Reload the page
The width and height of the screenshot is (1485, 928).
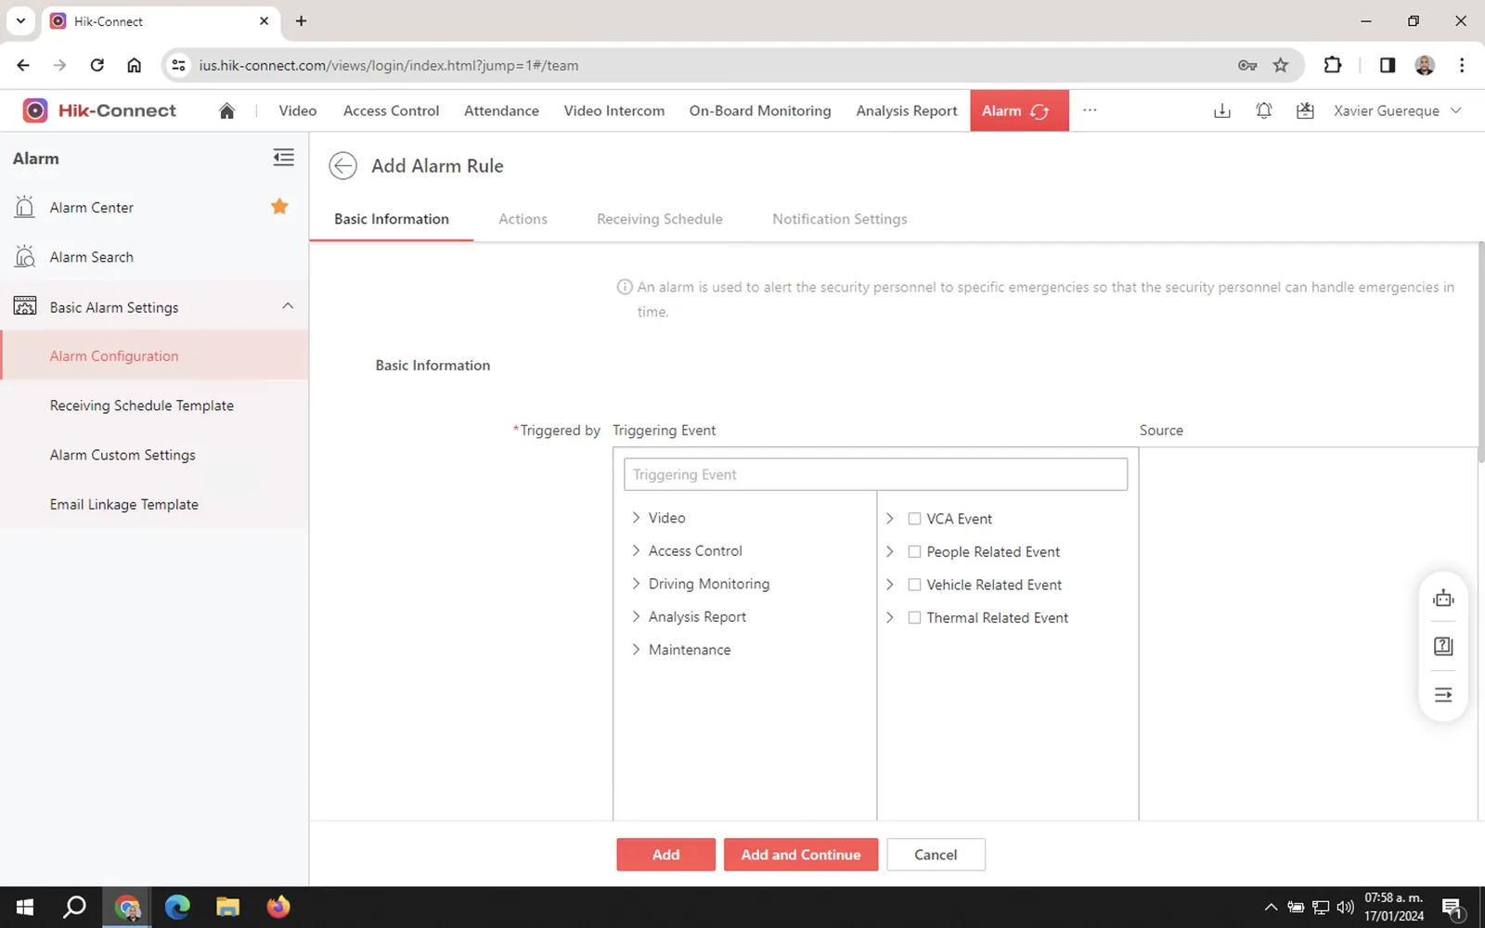[97, 65]
